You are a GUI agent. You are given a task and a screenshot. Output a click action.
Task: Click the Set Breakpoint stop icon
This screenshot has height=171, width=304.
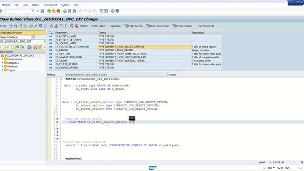(72, 26)
